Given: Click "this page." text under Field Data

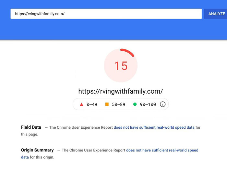Looking at the screenshot, I should tap(30, 134).
